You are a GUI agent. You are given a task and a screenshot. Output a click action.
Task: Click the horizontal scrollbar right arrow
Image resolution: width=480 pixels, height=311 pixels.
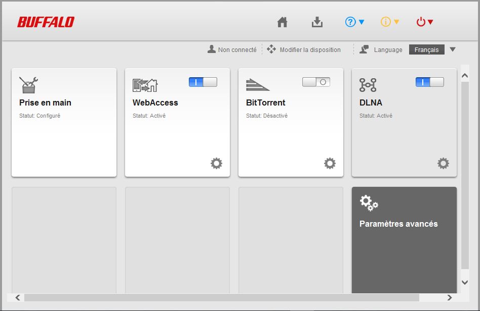(x=450, y=297)
